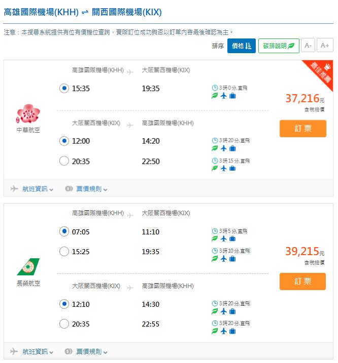338x363 pixels.
Task: Open the 碳排說明 carbon emission explanation
Action: tap(278, 46)
